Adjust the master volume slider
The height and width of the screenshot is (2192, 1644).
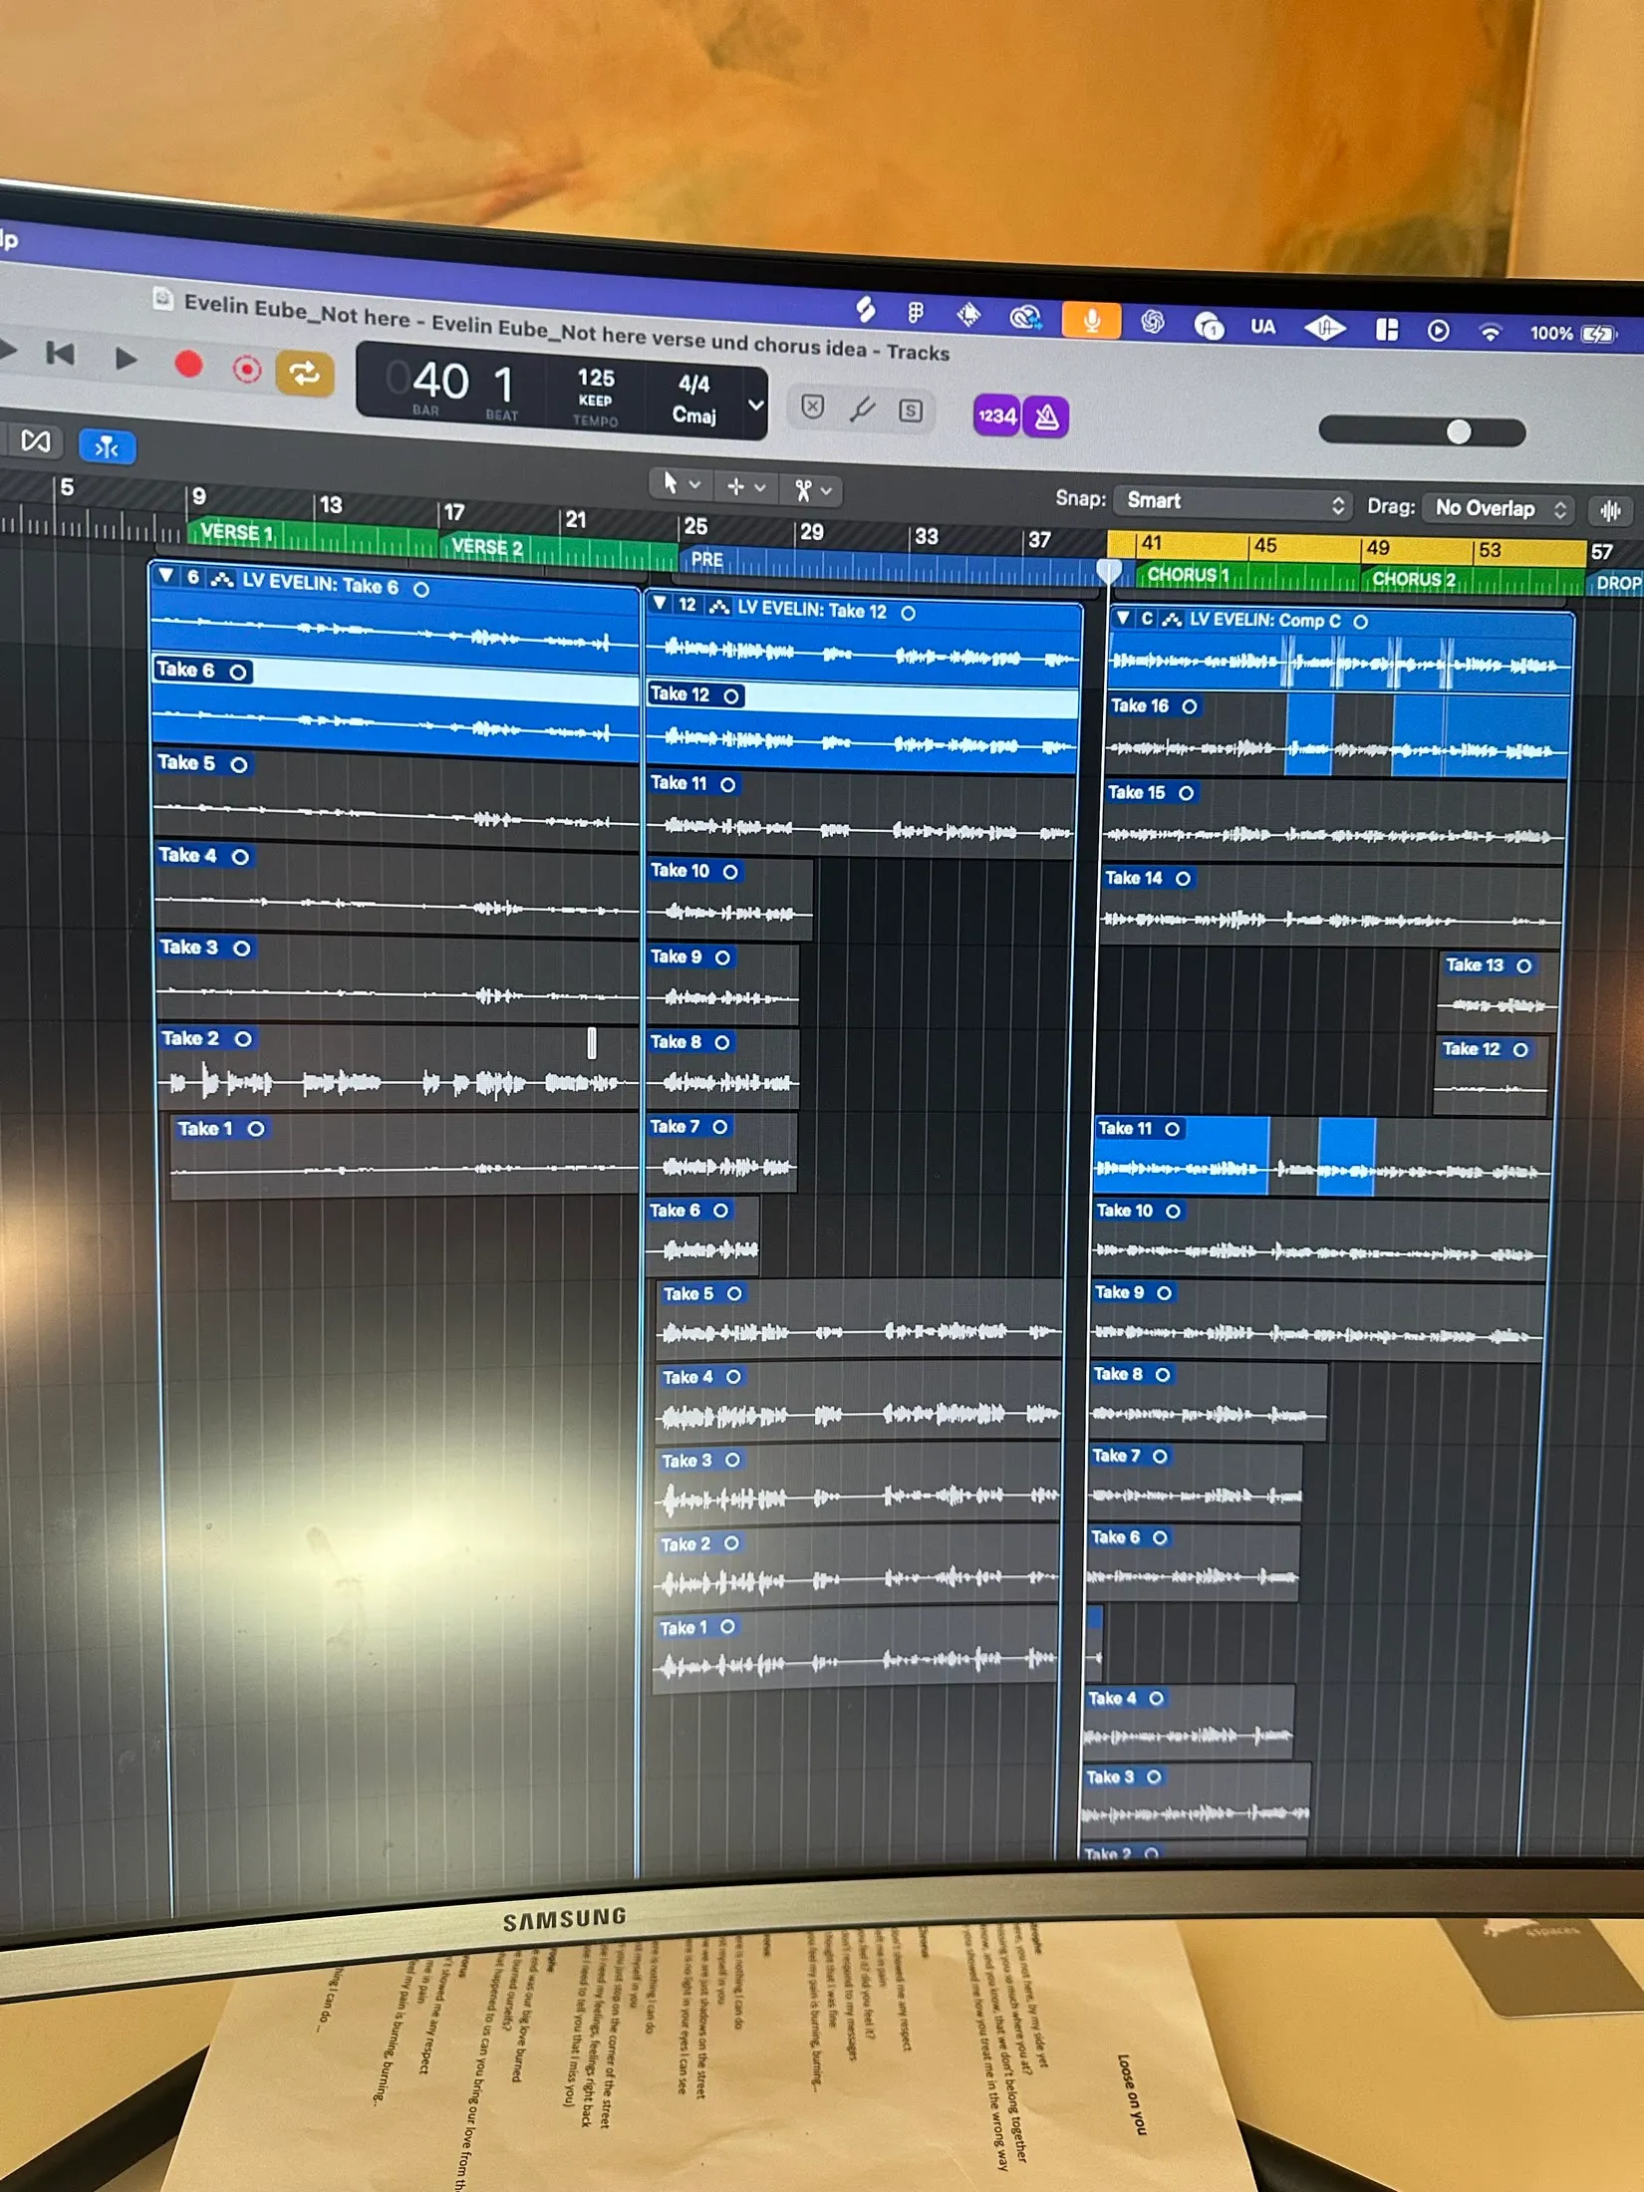(1422, 431)
